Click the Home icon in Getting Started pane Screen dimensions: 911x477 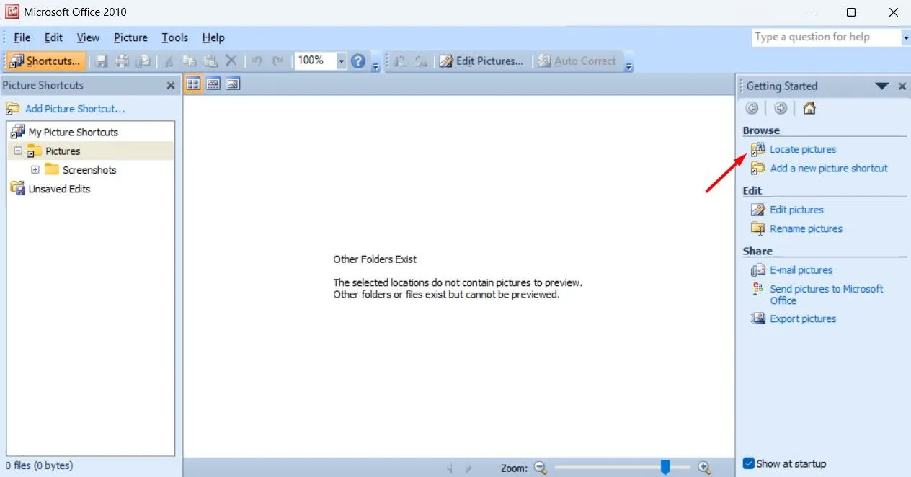[809, 107]
